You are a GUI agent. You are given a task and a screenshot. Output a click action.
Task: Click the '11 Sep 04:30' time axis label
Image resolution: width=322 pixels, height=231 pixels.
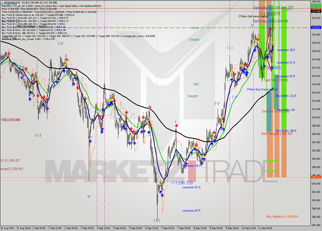pos(265,228)
